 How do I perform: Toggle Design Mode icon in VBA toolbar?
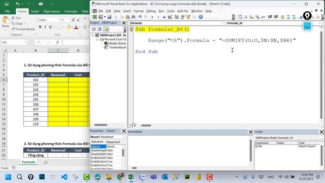tap(170, 17)
